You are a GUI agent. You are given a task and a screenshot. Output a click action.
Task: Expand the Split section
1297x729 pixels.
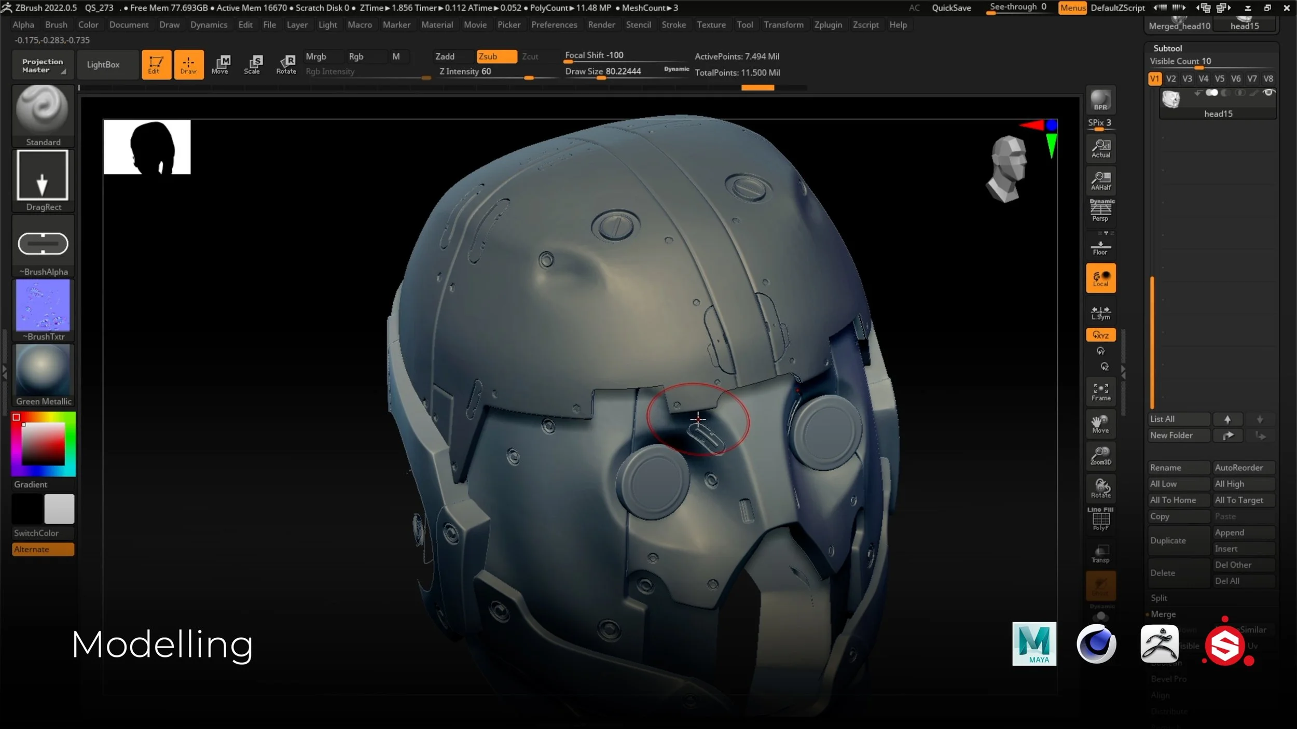pyautogui.click(x=1159, y=598)
